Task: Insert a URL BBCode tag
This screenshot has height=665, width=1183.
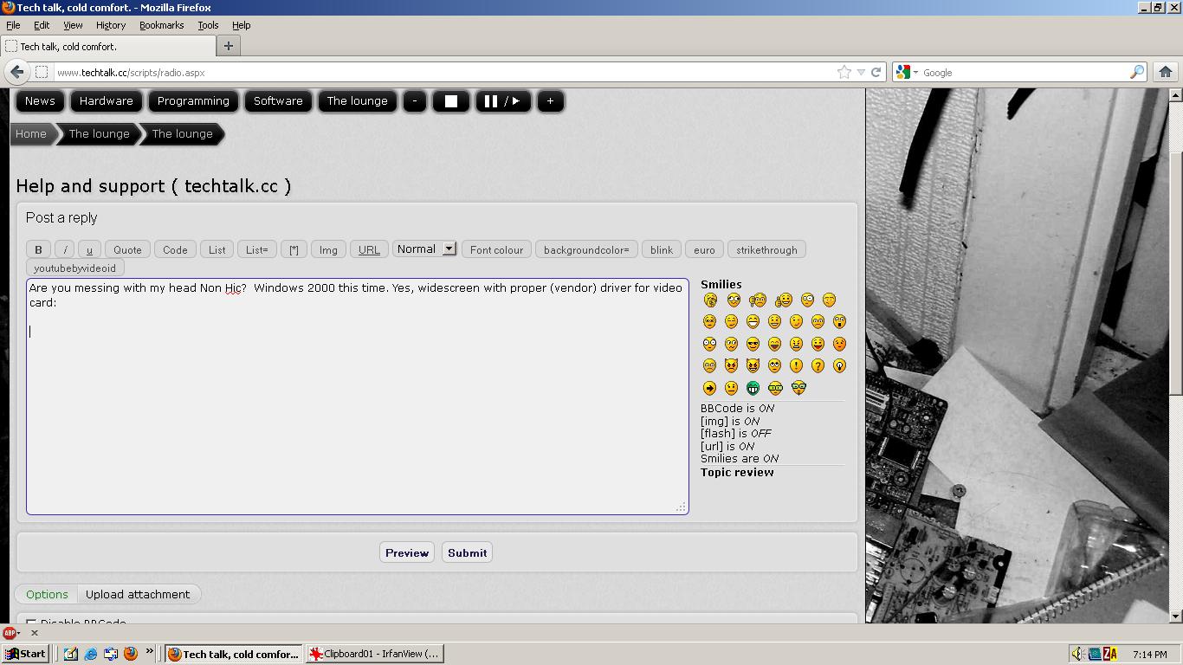Action: click(369, 249)
